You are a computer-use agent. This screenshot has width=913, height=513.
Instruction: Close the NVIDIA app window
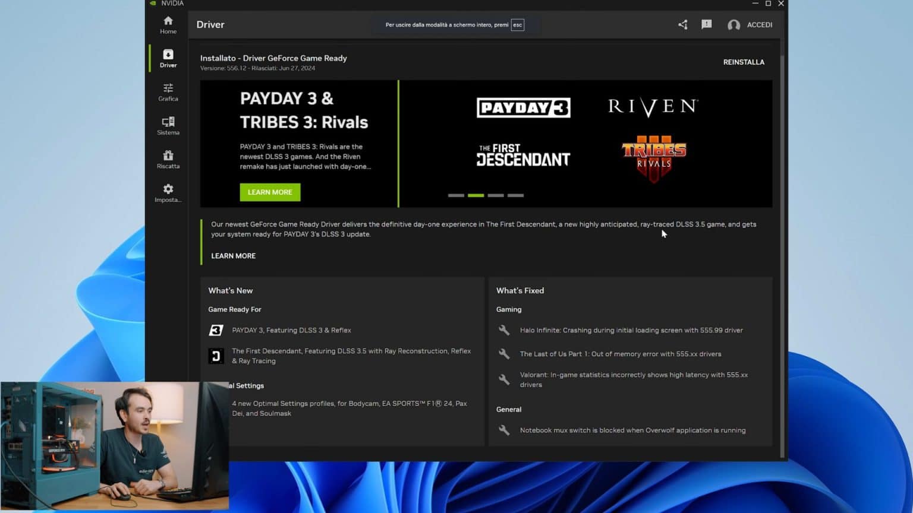tap(781, 4)
